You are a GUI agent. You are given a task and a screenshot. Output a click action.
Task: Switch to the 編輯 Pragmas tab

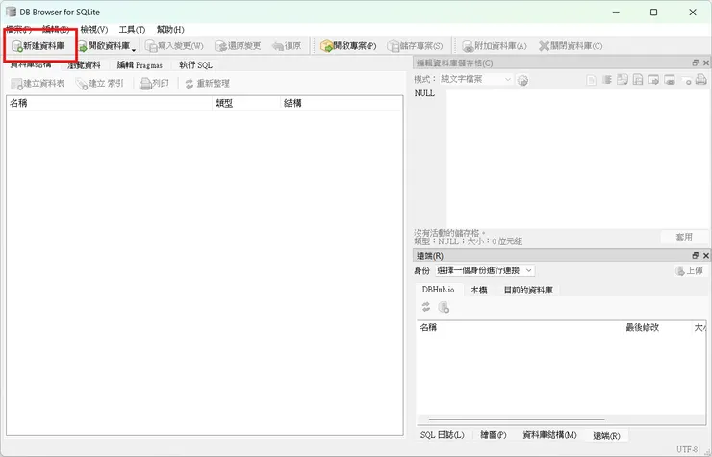click(x=140, y=65)
